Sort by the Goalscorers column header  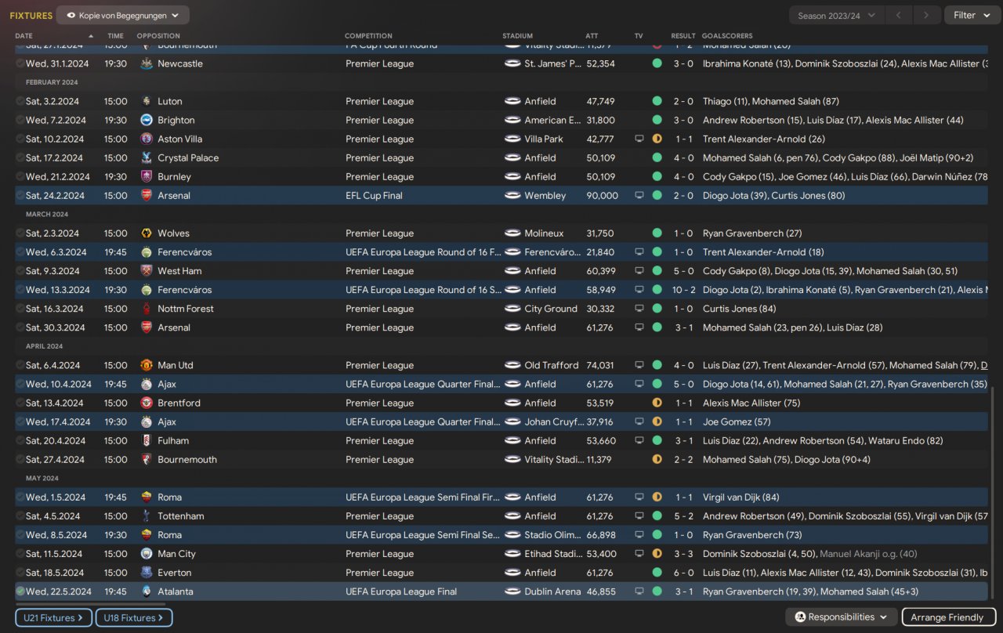tap(727, 36)
